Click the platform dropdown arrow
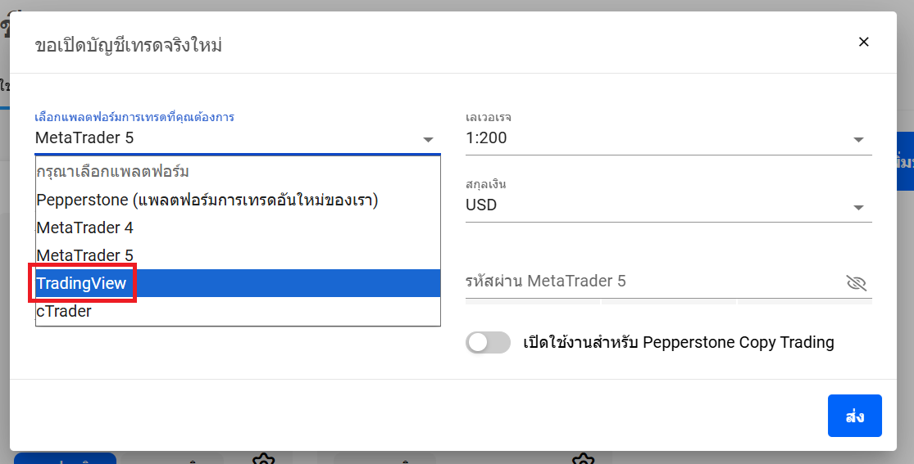This screenshot has width=914, height=464. [428, 140]
